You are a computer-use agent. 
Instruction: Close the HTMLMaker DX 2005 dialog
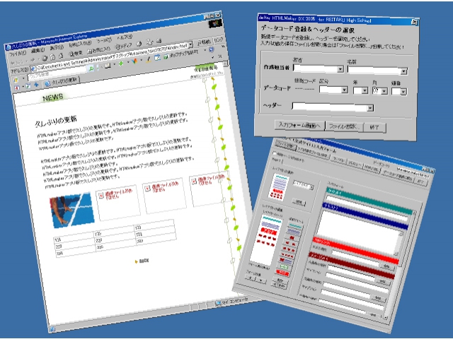pyautogui.click(x=414, y=22)
